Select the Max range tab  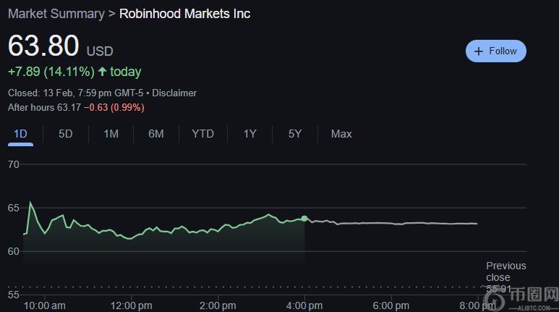pos(341,134)
